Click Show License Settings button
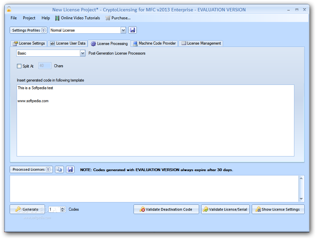 click(x=278, y=209)
